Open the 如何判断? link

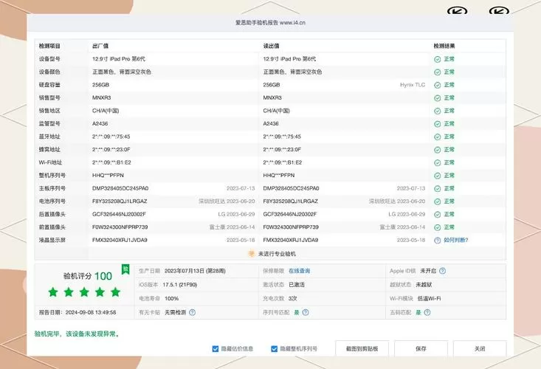[x=456, y=240]
